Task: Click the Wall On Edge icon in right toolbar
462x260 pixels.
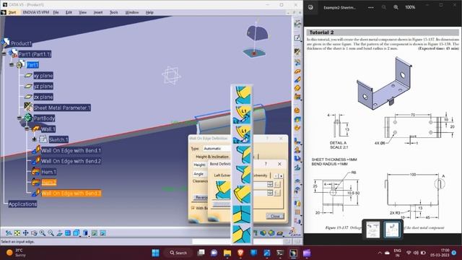Action: 297,80
